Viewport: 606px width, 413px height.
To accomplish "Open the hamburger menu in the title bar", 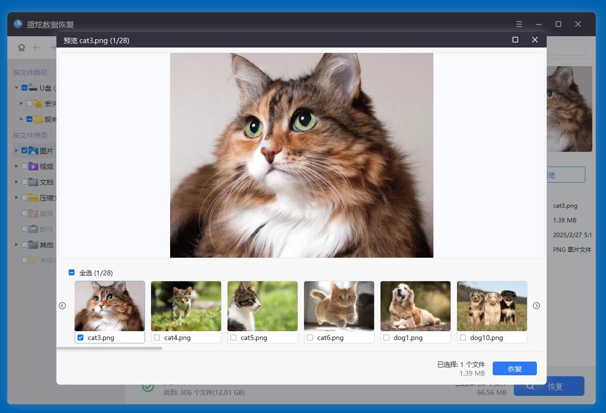I will click(x=519, y=24).
